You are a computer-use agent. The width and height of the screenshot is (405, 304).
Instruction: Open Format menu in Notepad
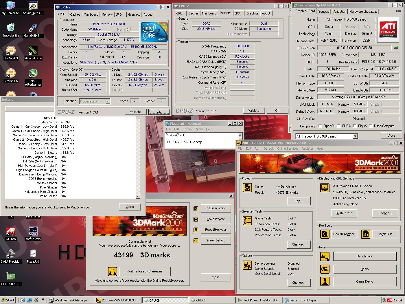[x=187, y=129]
